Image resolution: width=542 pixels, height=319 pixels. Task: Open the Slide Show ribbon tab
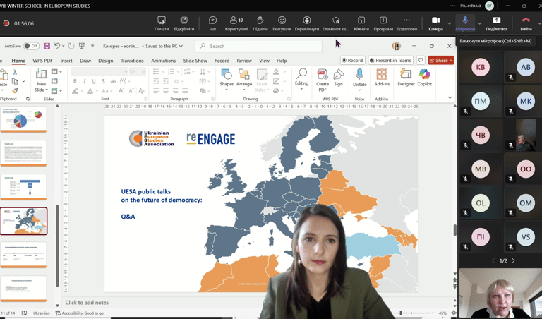pyautogui.click(x=195, y=61)
